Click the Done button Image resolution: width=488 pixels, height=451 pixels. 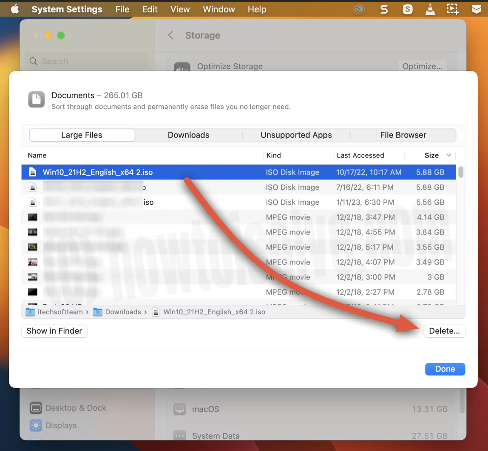pos(445,369)
